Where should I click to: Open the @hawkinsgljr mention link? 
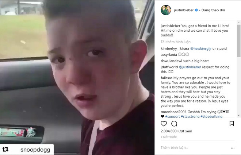(x=201, y=49)
